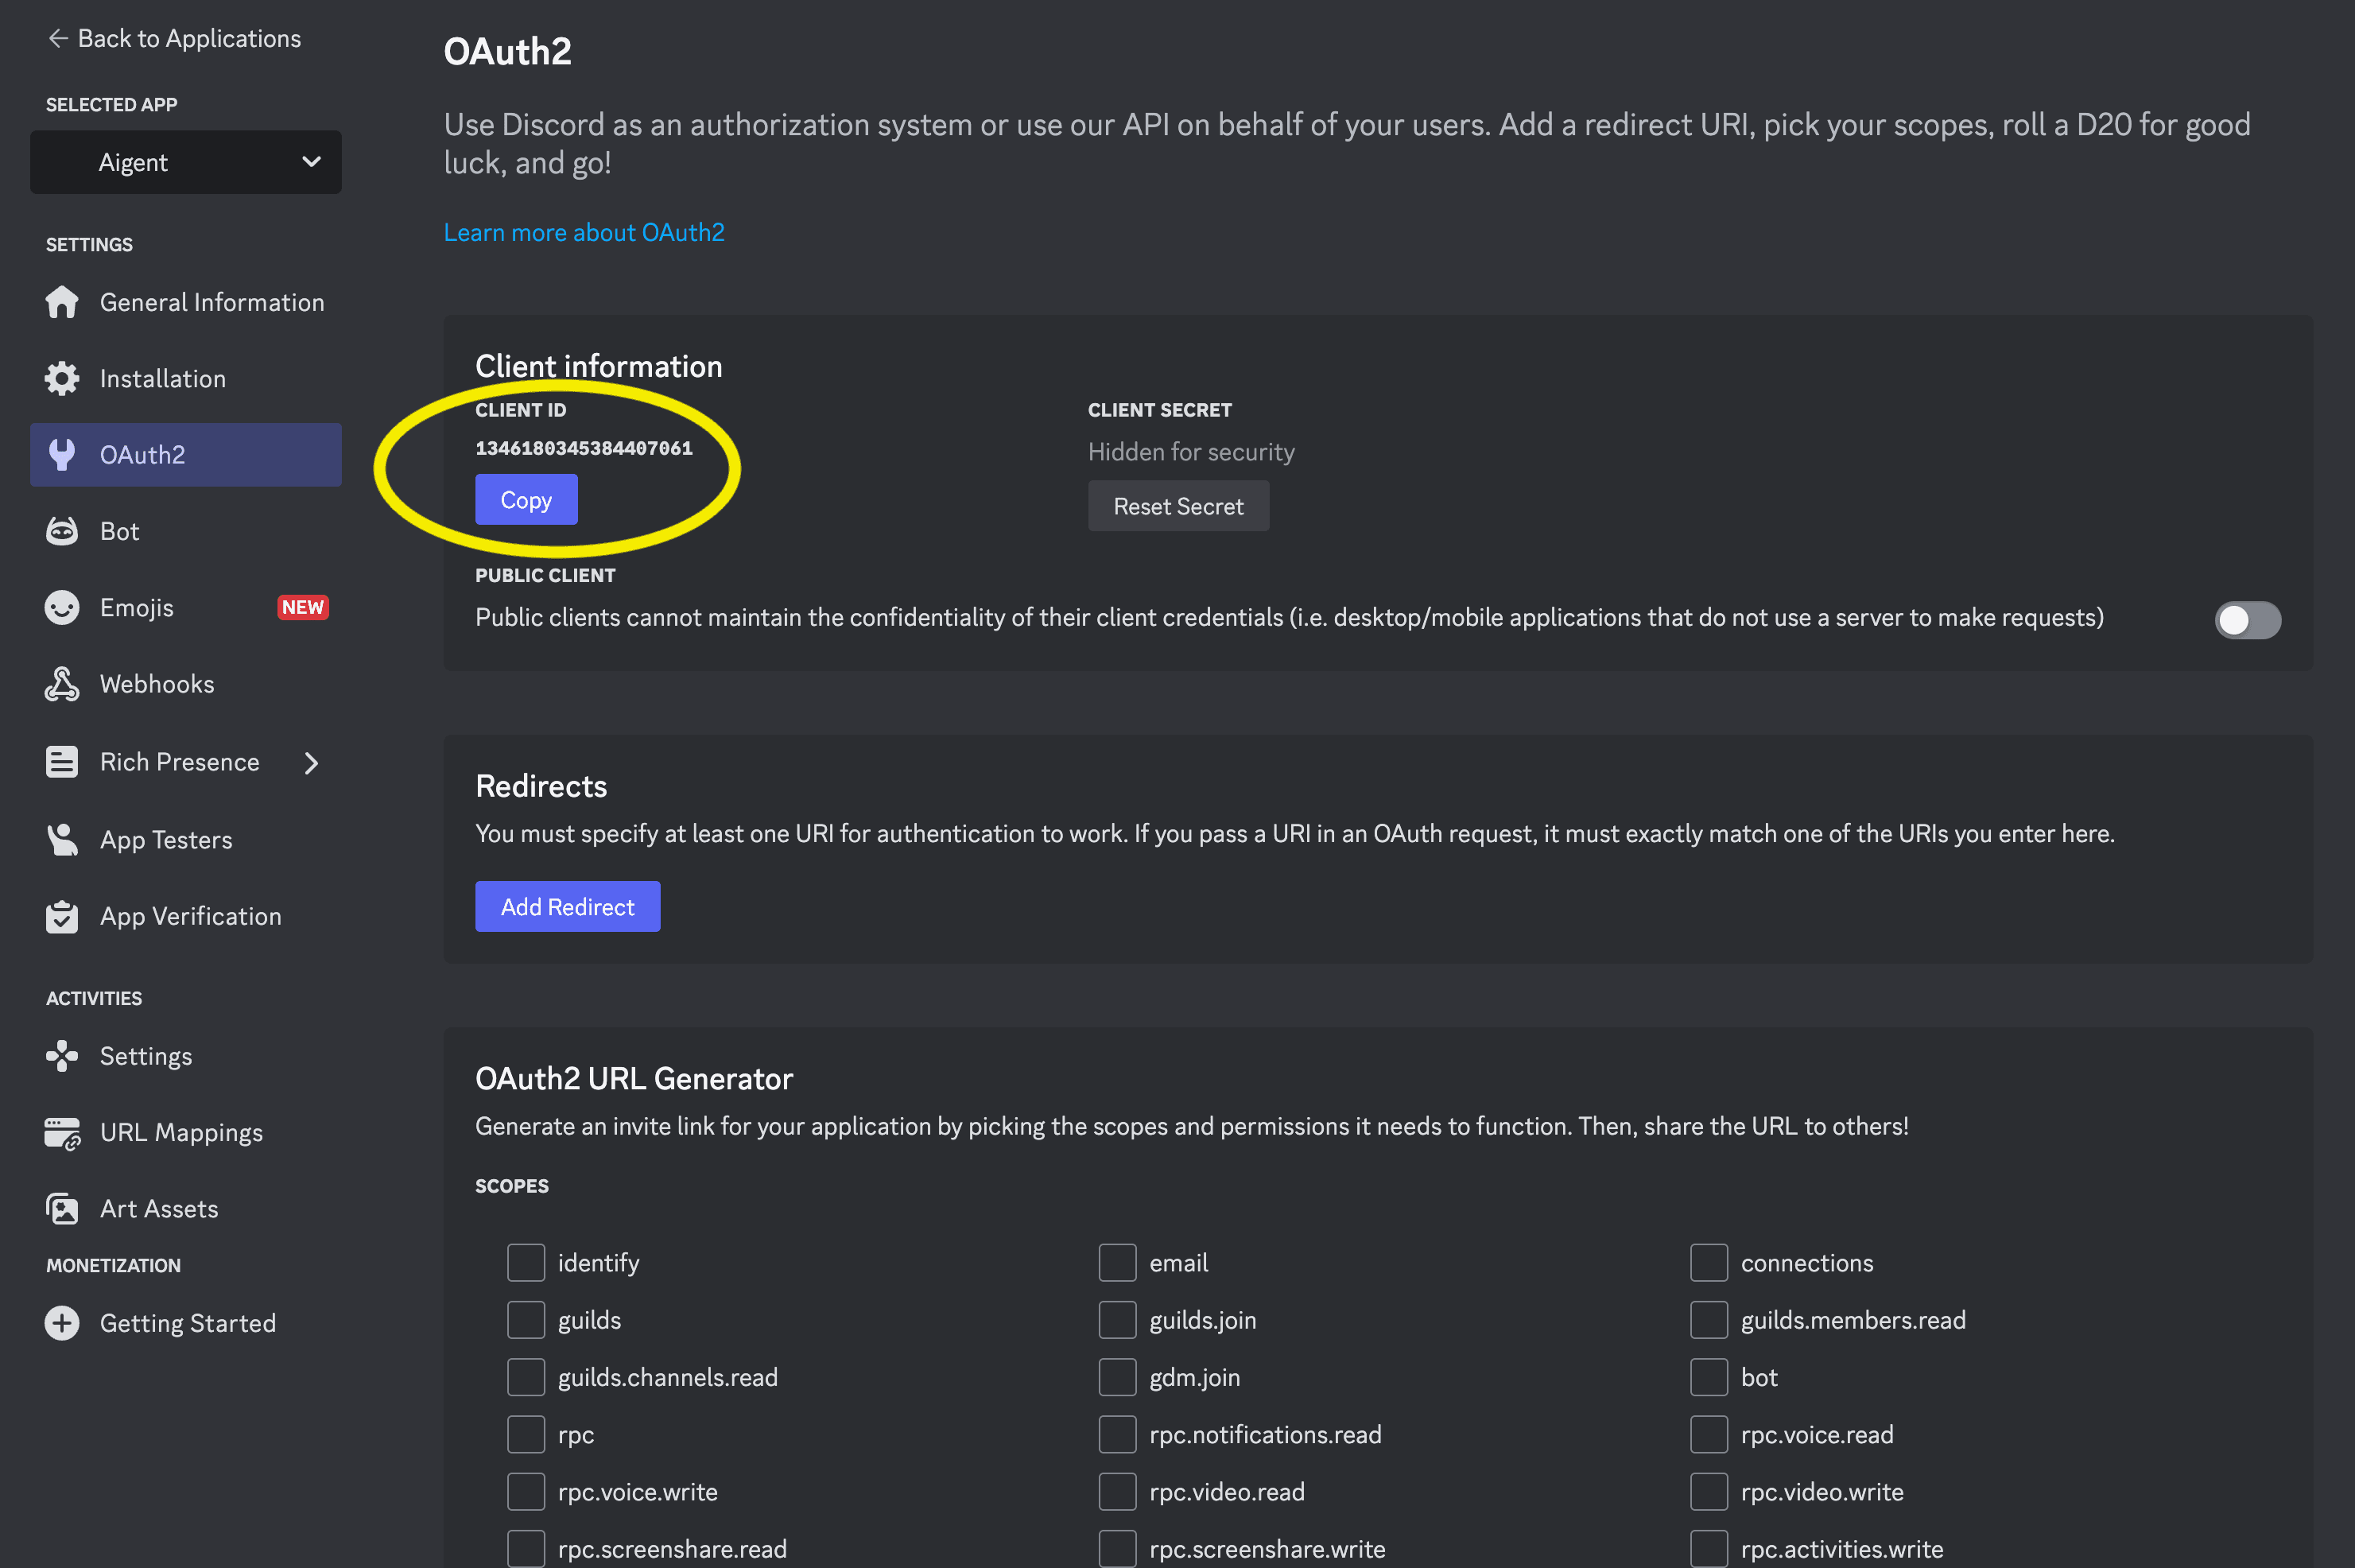The image size is (2355, 1568).
Task: Click the OAuth2 URL Generator heading
Action: pos(634,1078)
